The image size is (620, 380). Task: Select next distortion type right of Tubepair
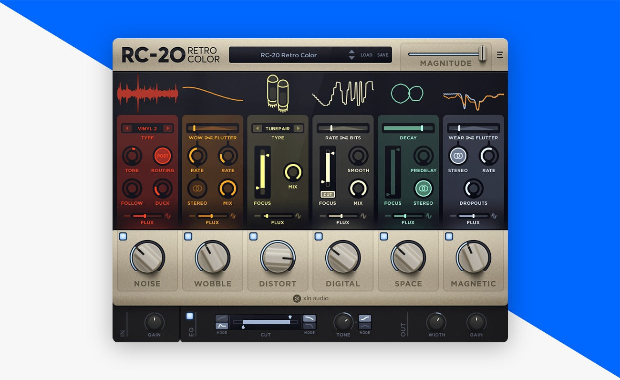[x=298, y=128]
